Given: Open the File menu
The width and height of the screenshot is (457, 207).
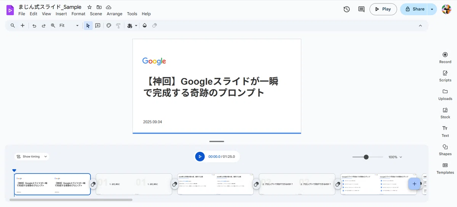Looking at the screenshot, I should point(22,14).
